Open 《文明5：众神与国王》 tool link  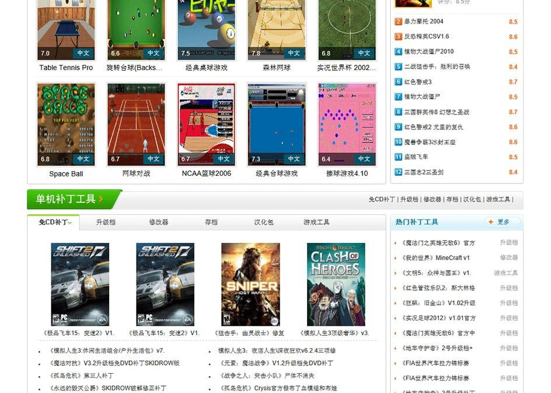click(x=436, y=273)
